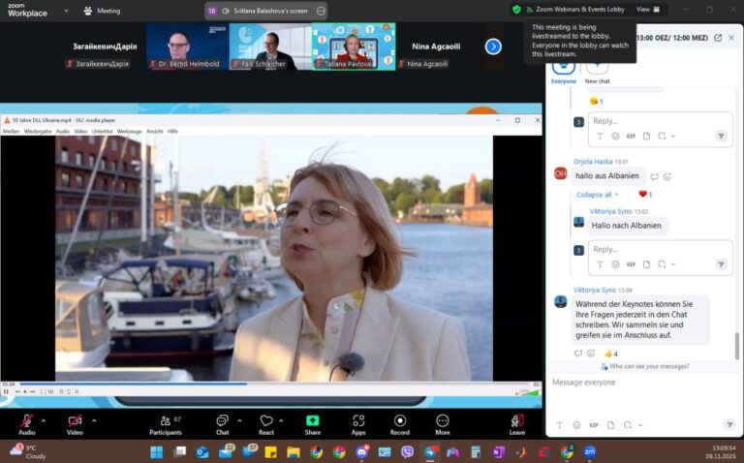Click the 'Message everyone' input field

point(644,383)
